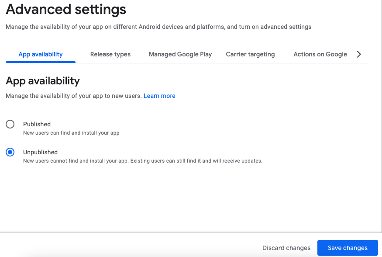Click the App availability section heading
The image size is (382, 257).
tap(43, 80)
